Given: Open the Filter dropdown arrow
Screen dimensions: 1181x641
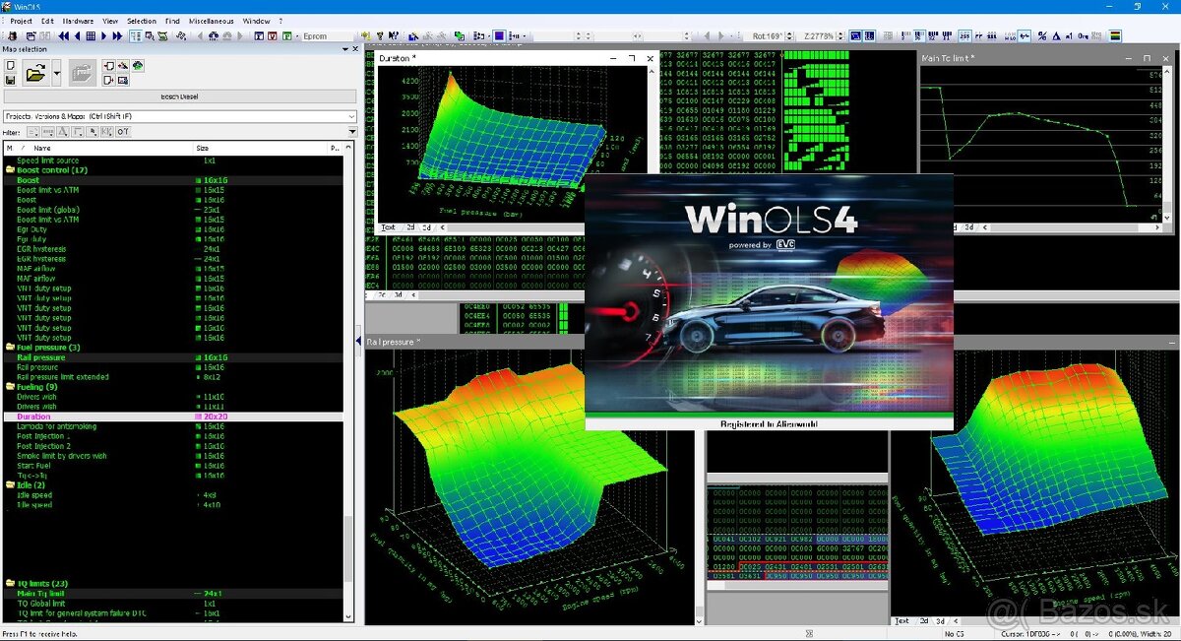Looking at the screenshot, I should pyautogui.click(x=353, y=131).
